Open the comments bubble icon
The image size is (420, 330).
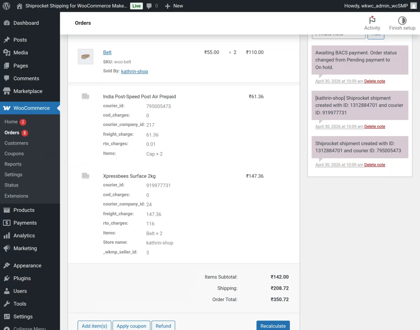tap(149, 6)
